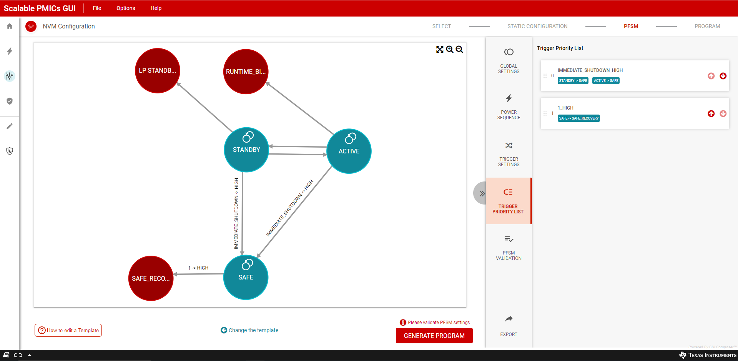Open the File menu
The height and width of the screenshot is (361, 738).
tap(97, 8)
